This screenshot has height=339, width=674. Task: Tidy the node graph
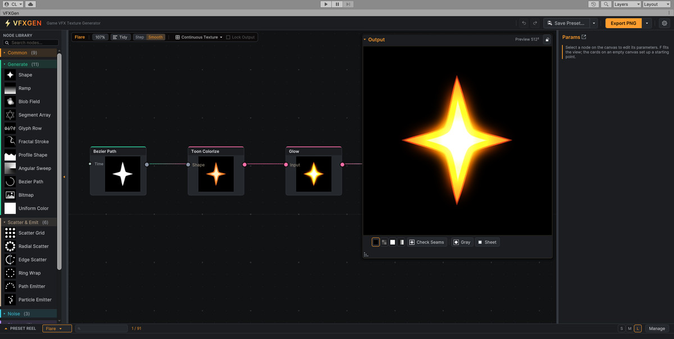click(120, 37)
